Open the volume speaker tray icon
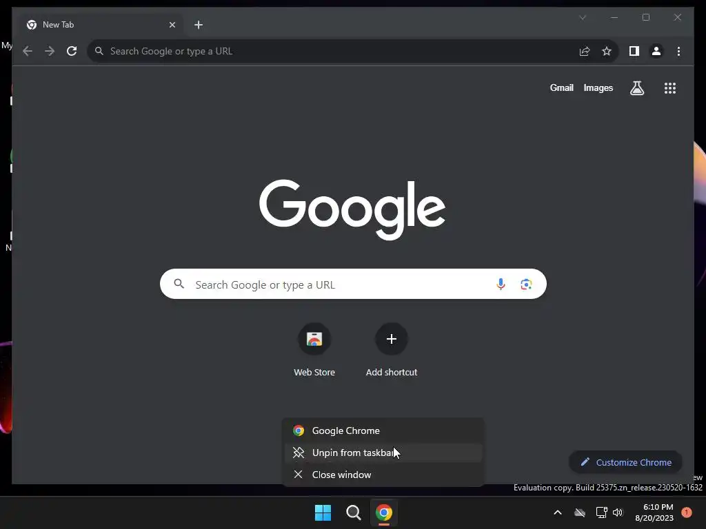This screenshot has height=529, width=706. pyautogui.click(x=618, y=512)
